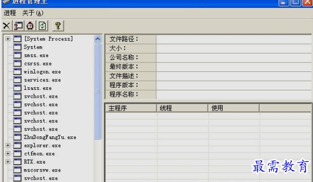The width and height of the screenshot is (313, 182).
Task: Select the [System Process] entry
Action: [x=49, y=39]
